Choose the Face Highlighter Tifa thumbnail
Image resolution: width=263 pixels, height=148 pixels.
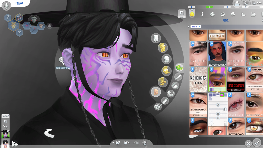198,79
